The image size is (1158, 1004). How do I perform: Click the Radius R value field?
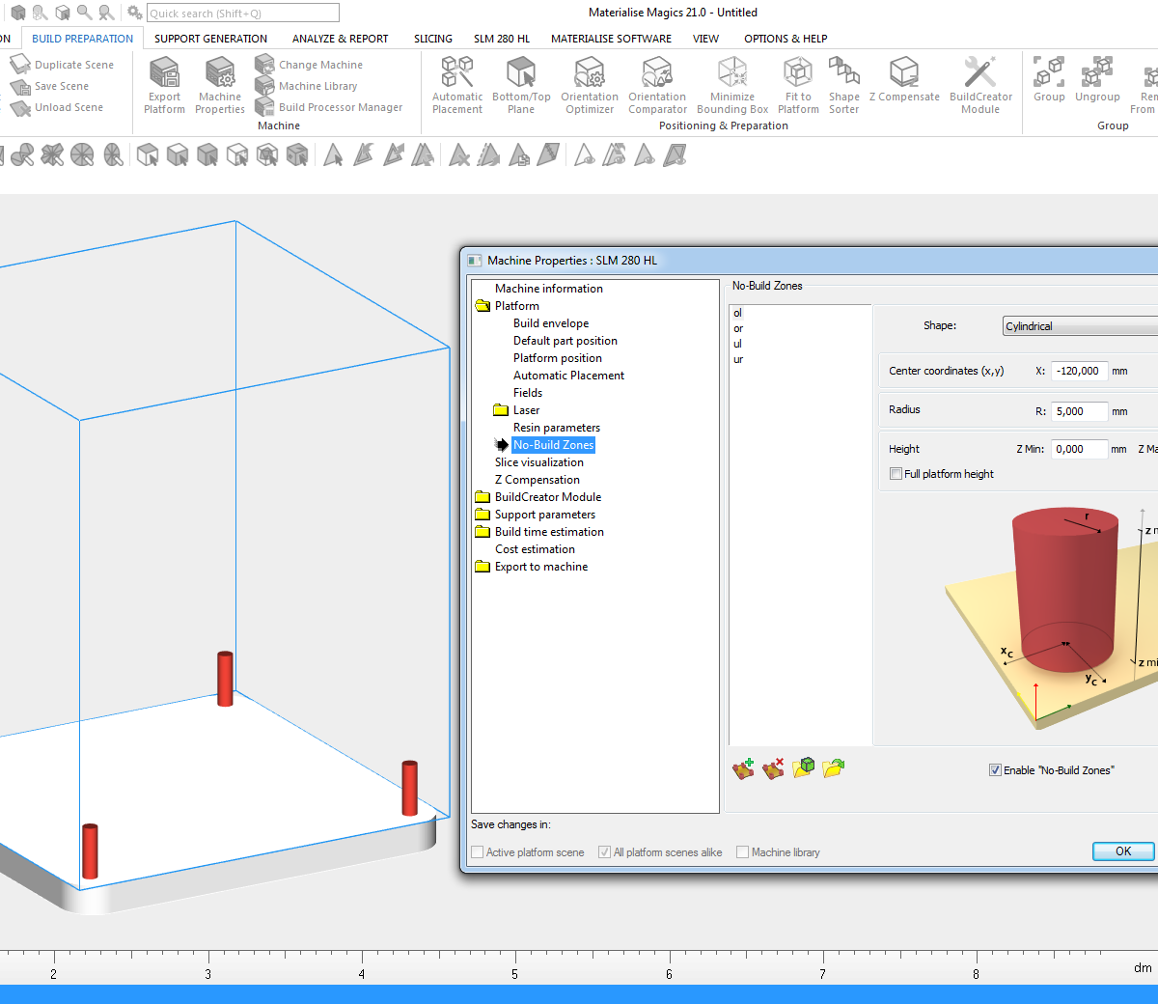coord(1079,411)
